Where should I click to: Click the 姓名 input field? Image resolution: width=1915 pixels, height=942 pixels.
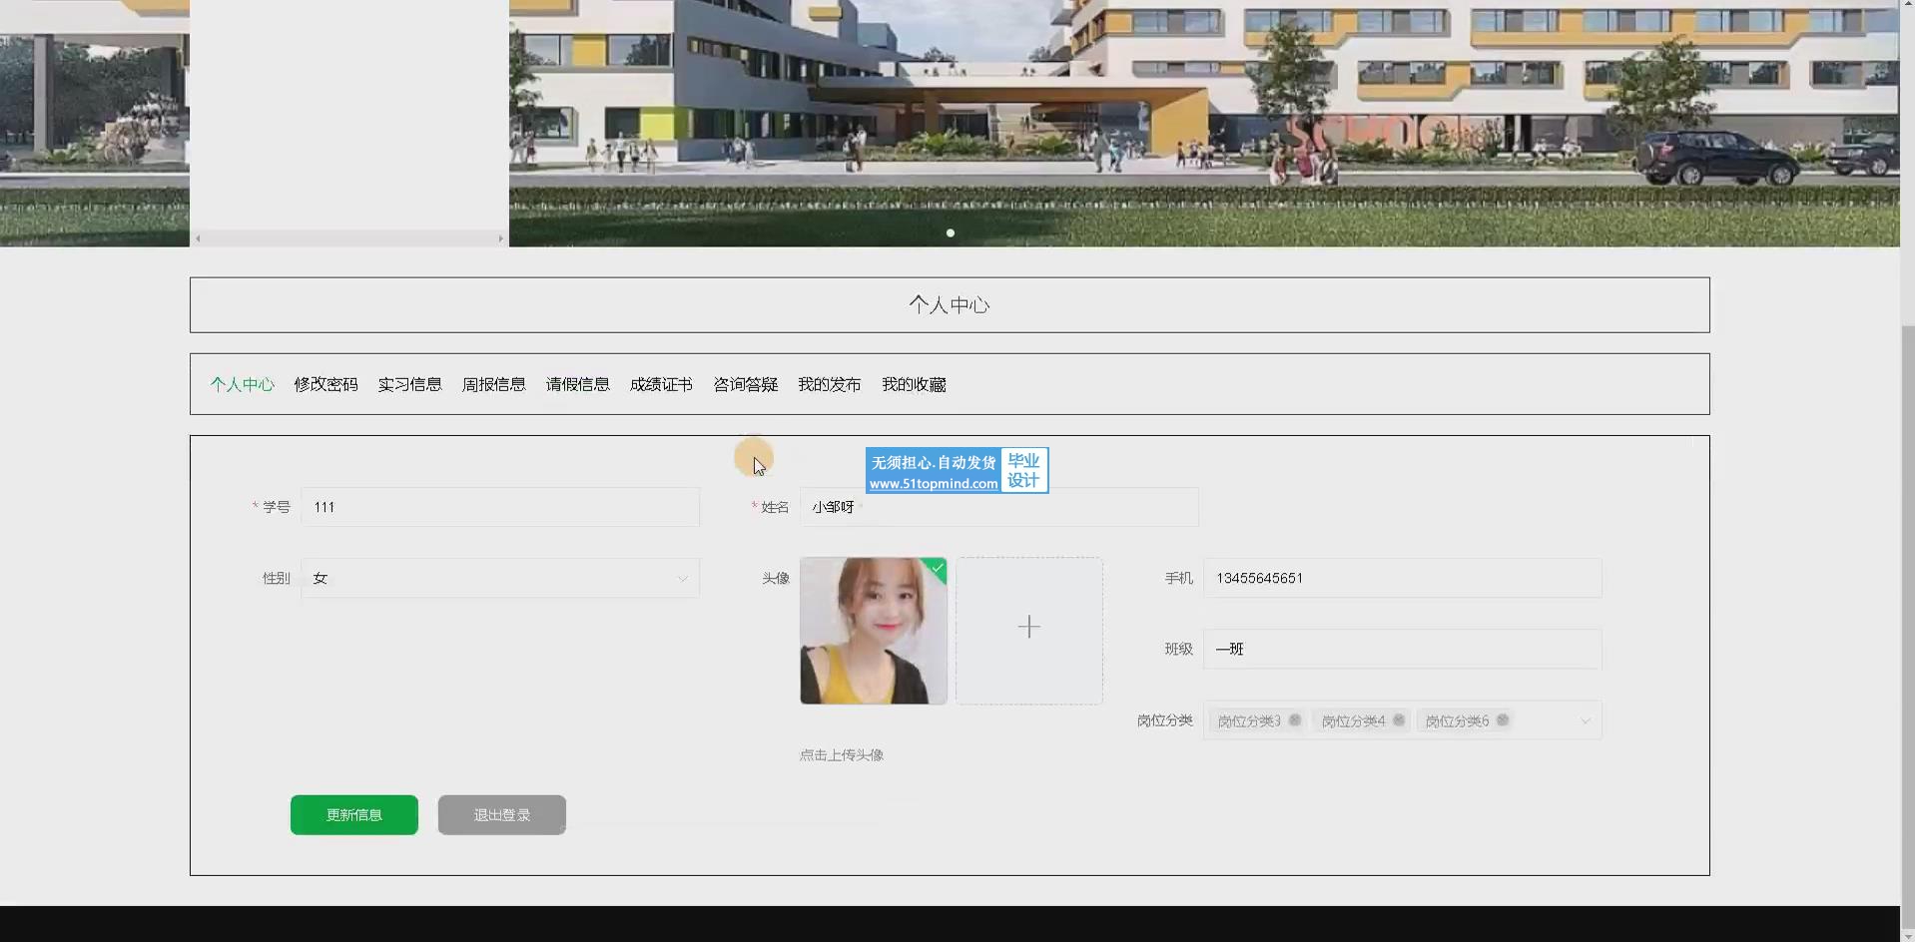(x=999, y=507)
